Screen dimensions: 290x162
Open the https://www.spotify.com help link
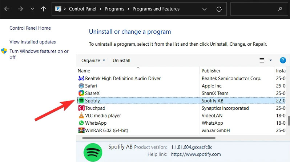196,154
